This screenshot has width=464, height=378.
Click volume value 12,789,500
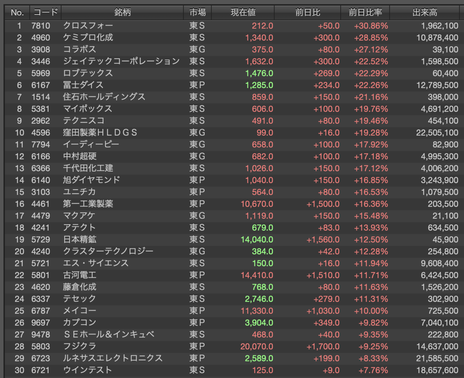438,85
